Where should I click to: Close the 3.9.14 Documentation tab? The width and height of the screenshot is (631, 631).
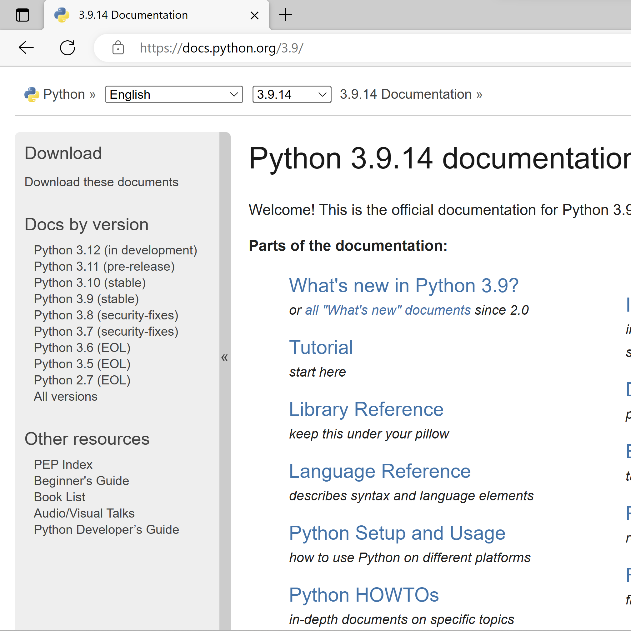pyautogui.click(x=254, y=15)
